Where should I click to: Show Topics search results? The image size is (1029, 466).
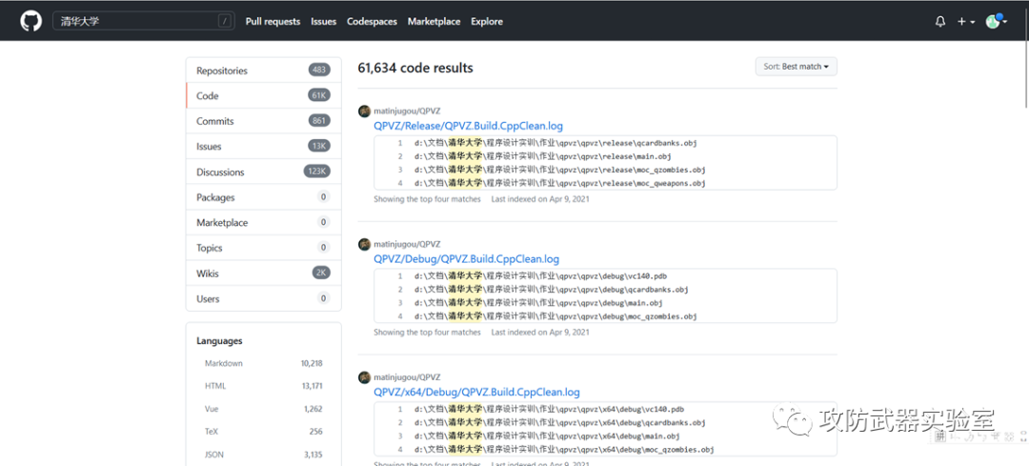[x=264, y=248]
